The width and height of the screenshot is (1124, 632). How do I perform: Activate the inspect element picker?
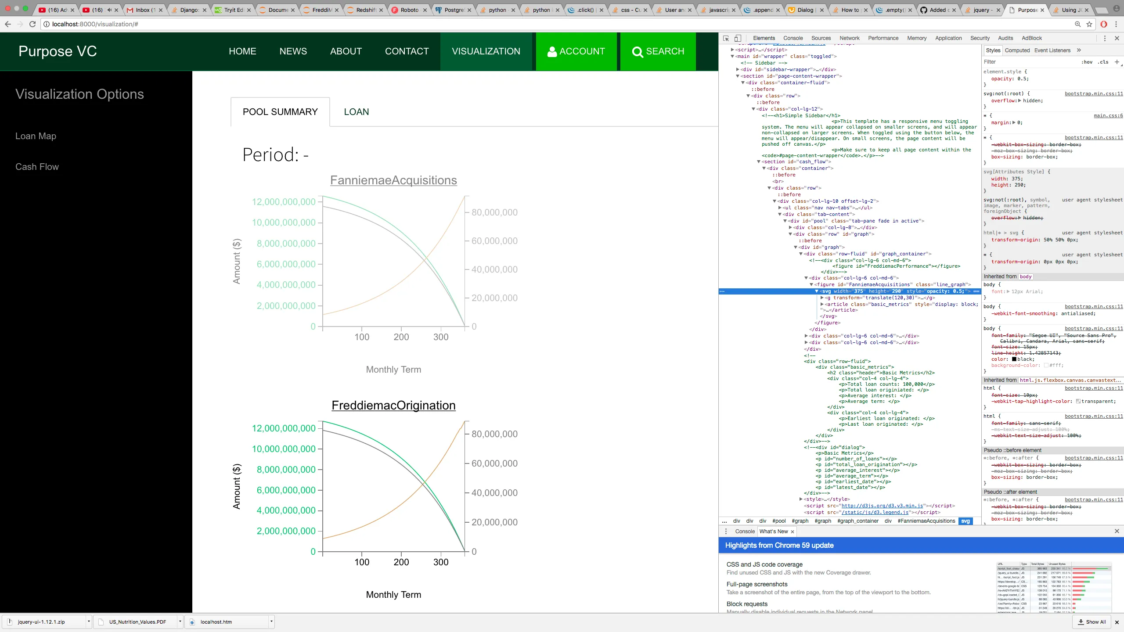click(x=726, y=38)
